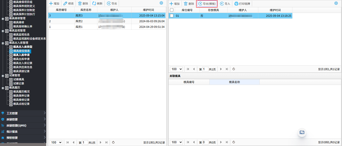Click the 导出(模板) export template button
The image size is (342, 146).
207,4
